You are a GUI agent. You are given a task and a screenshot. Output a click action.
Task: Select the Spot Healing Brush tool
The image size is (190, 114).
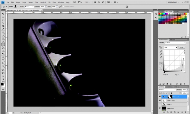pyautogui.click(x=3, y=33)
